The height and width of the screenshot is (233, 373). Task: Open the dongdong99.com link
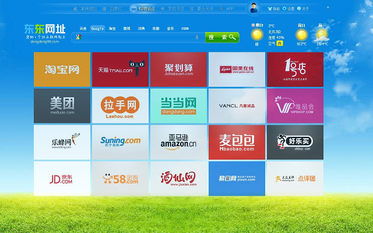[45, 41]
